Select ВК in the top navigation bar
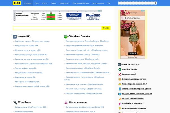The width and height of the screenshot is (170, 113). pos(109,3)
